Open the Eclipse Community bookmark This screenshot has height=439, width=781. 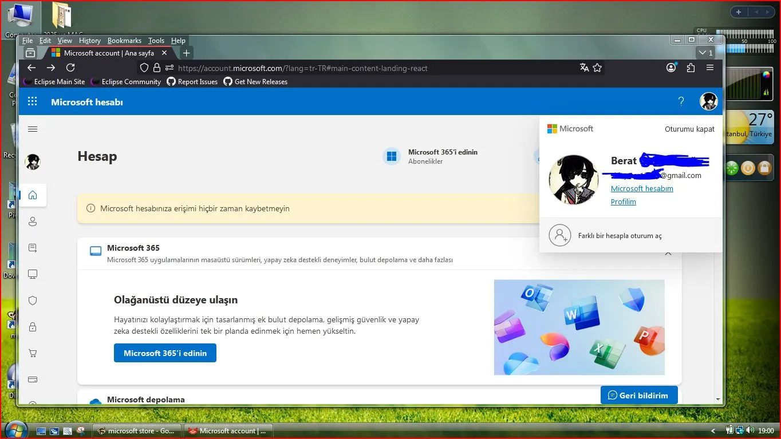click(x=126, y=82)
